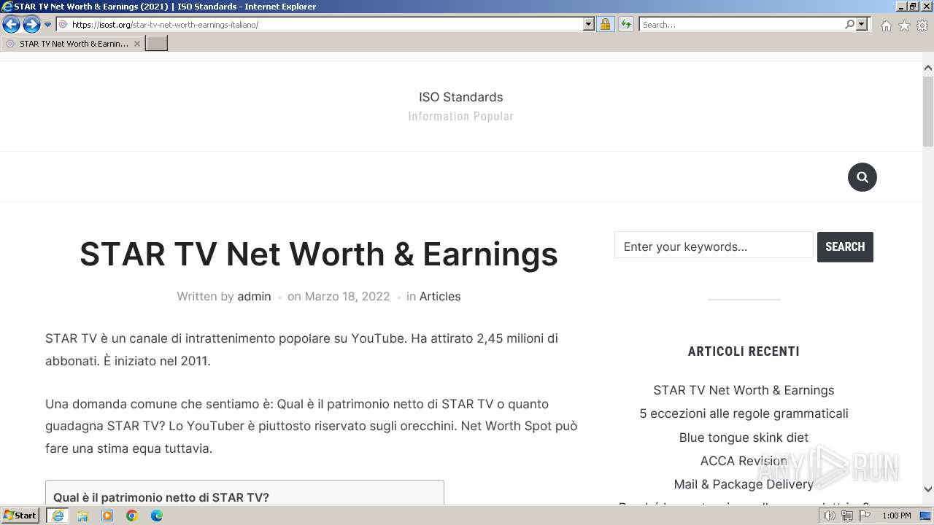Open the 'ACCA Revision' link
Image resolution: width=934 pixels, height=525 pixels.
744,461
